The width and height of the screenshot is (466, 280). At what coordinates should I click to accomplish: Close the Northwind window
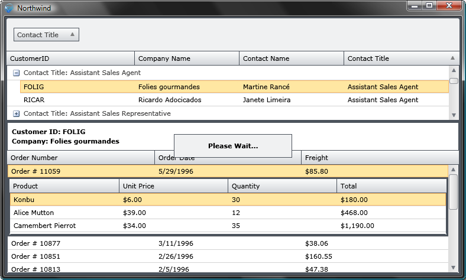[x=449, y=6]
